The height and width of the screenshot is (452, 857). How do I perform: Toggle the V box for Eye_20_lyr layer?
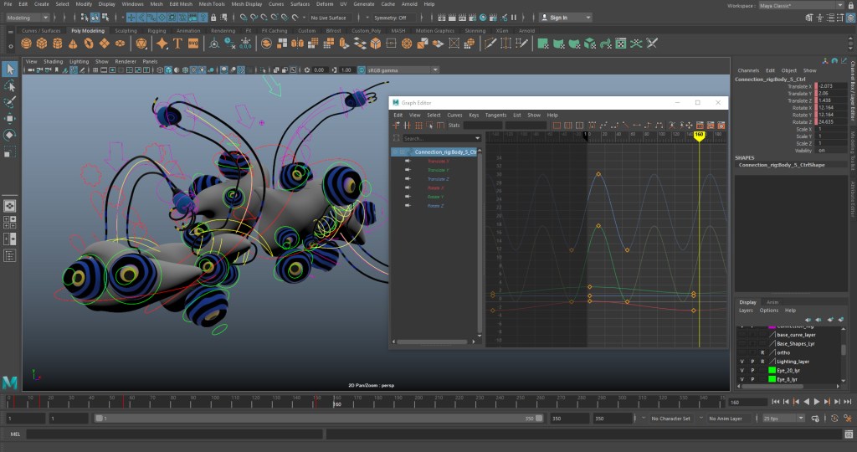coord(742,370)
